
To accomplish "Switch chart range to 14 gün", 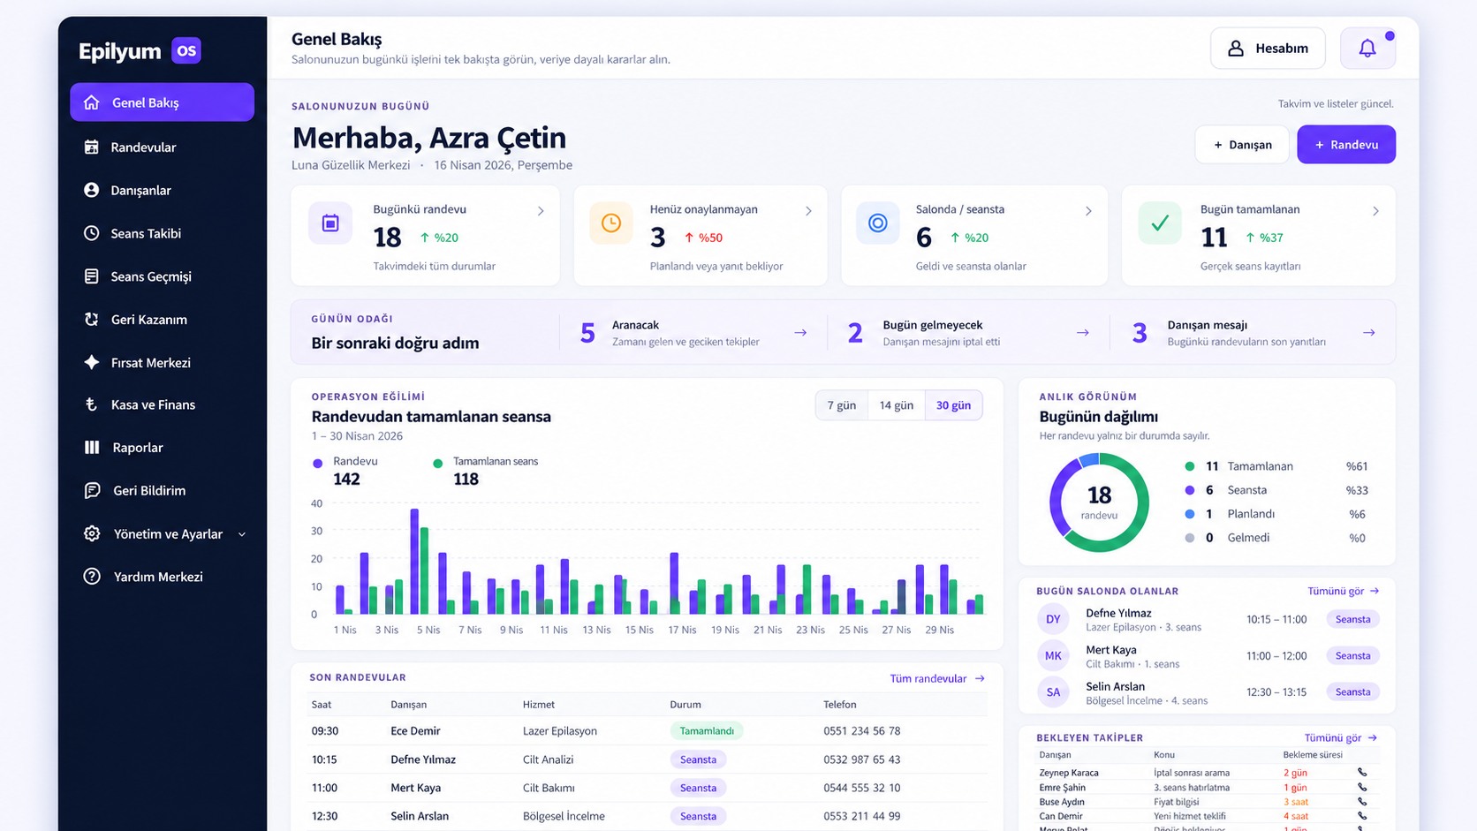I will click(x=896, y=405).
